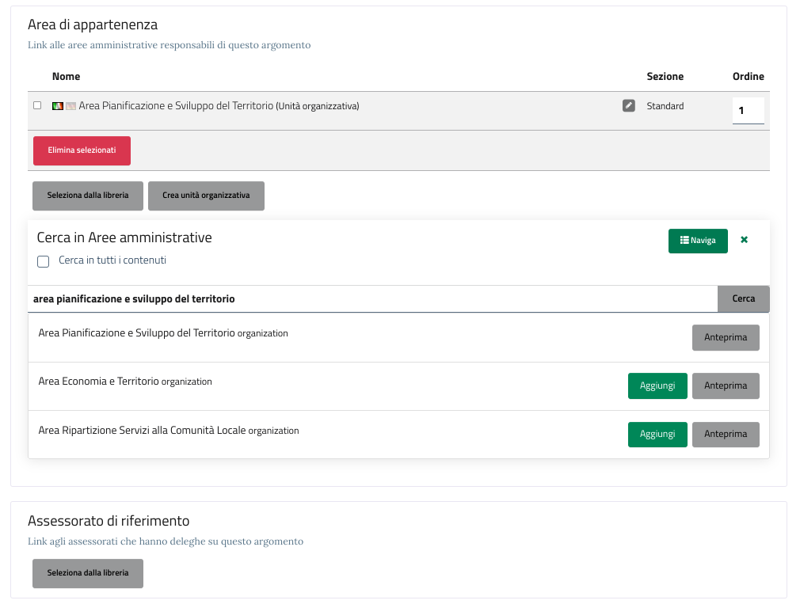This screenshot has height=604, width=800.
Task: Click Seleziona dalla libreria under Assessorato di riferimento
Action: coord(87,573)
